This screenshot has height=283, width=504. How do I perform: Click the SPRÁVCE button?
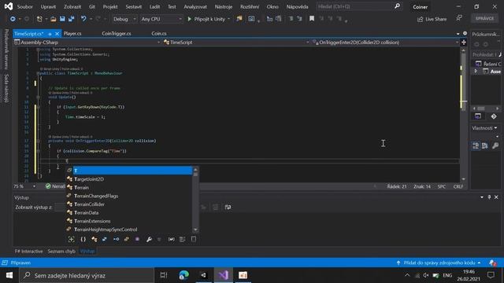(484, 18)
